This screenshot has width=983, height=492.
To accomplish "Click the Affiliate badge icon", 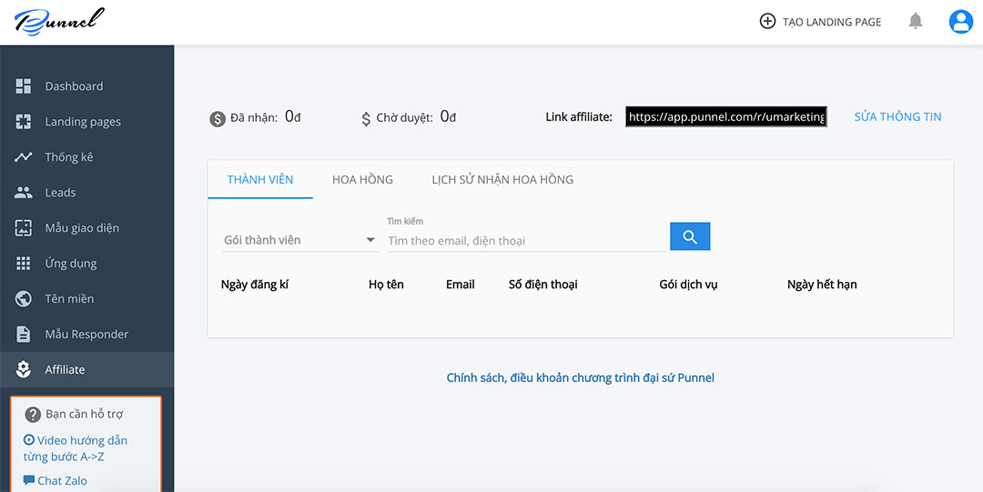I will click(23, 370).
